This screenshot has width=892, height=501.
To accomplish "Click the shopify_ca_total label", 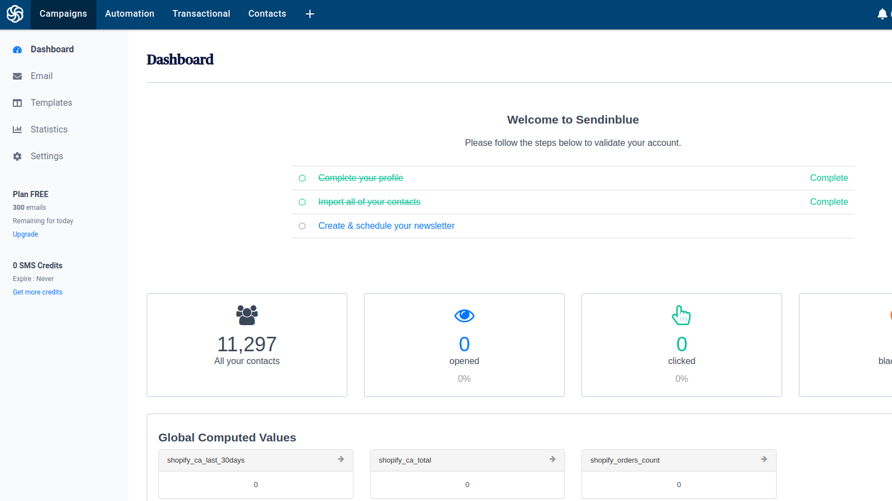I will (x=405, y=460).
